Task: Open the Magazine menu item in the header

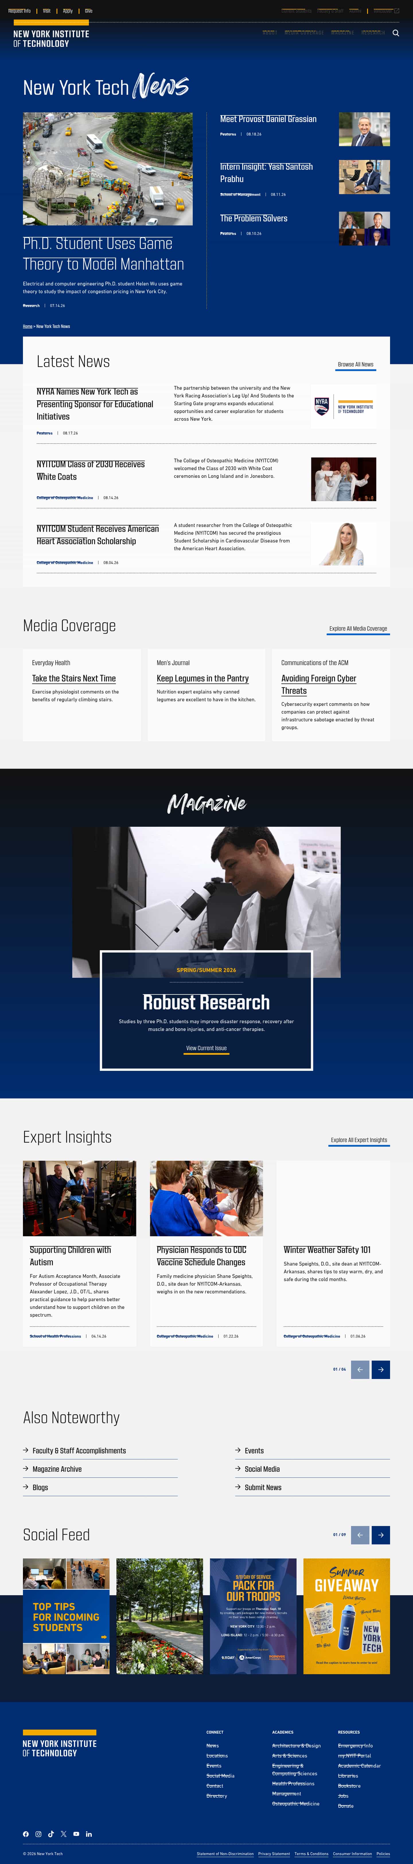Action: point(342,32)
